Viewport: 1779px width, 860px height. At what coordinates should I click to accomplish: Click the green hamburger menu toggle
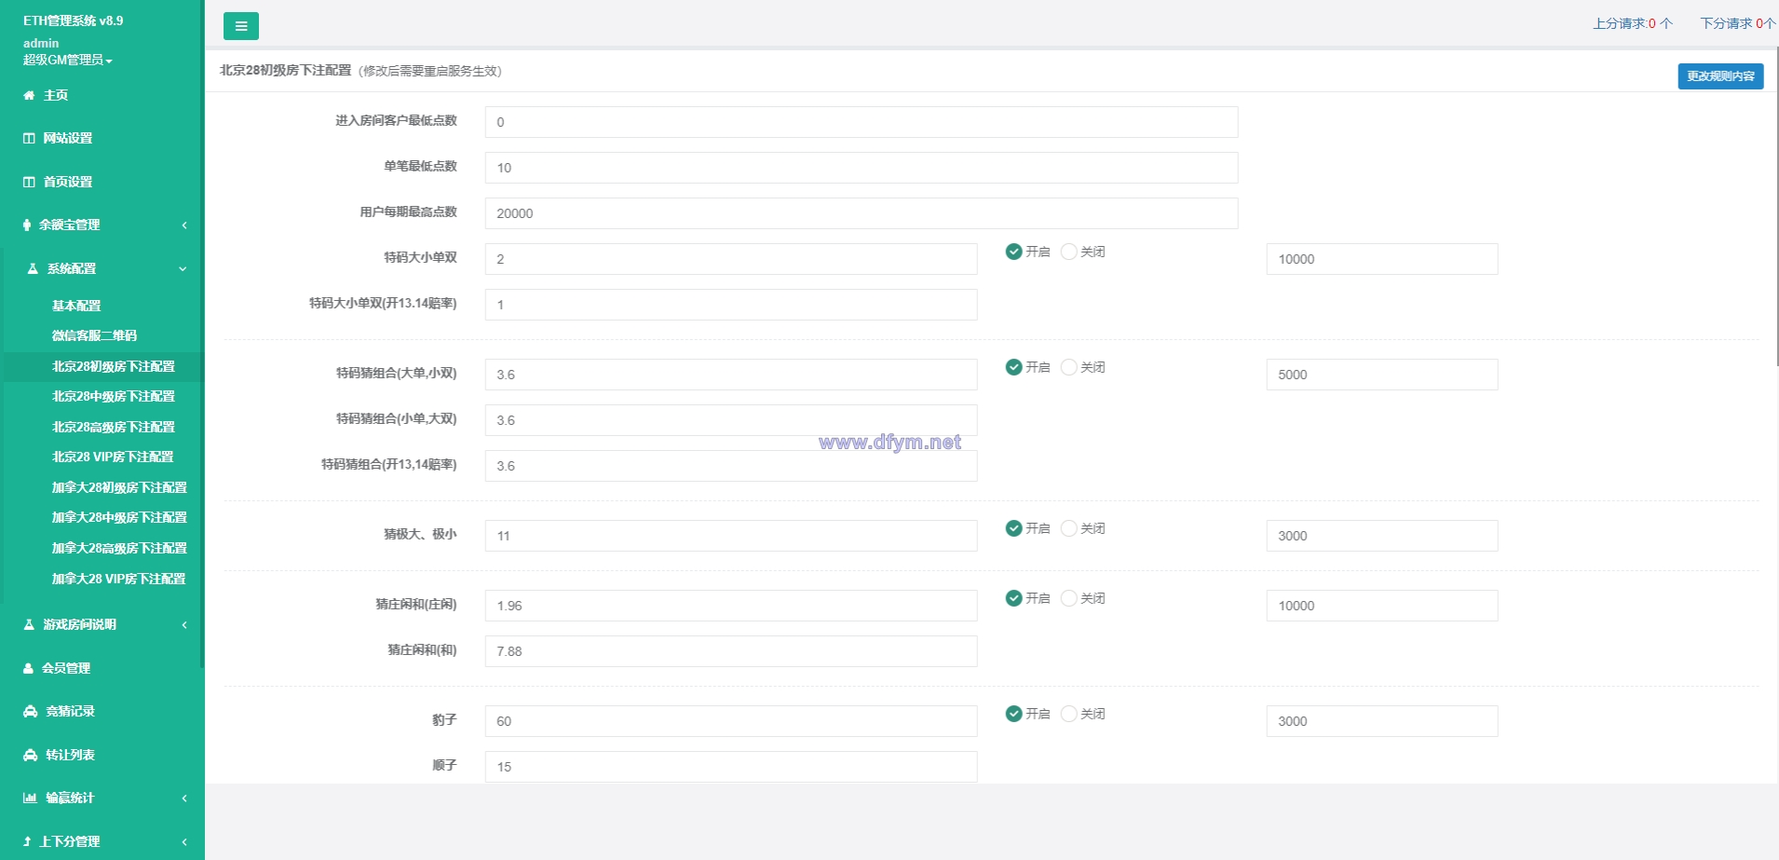pyautogui.click(x=241, y=26)
